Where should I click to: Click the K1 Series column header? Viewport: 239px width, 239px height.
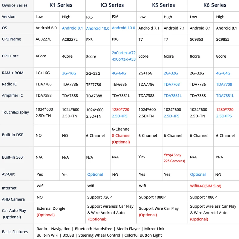pos(61,5)
